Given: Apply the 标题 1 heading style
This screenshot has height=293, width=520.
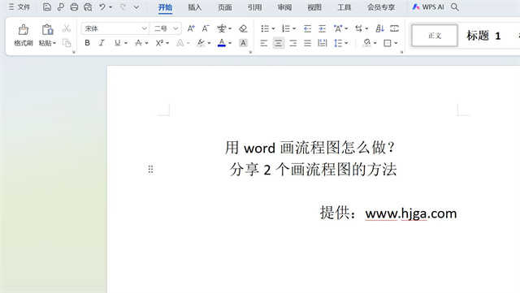Looking at the screenshot, I should [483, 36].
